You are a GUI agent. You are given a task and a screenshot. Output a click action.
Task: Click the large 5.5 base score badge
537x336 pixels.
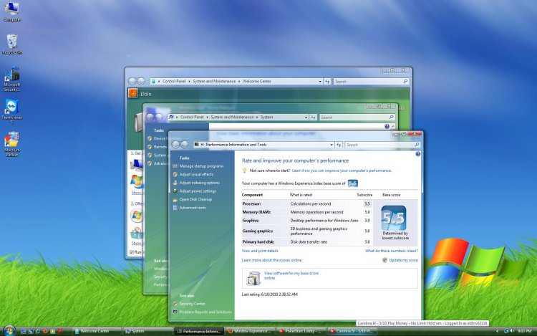[x=394, y=218]
